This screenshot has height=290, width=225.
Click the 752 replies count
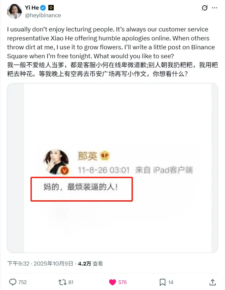click(x=23, y=282)
